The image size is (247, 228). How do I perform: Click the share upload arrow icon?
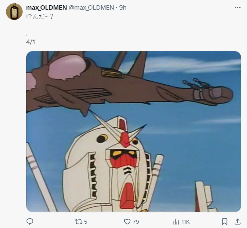[x=237, y=221]
